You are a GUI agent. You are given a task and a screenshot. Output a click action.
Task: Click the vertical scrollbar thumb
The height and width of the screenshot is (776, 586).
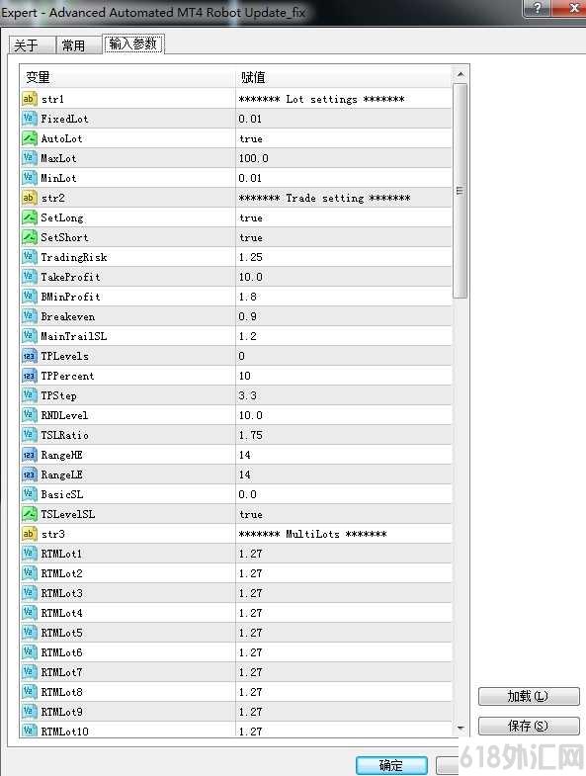(460, 191)
